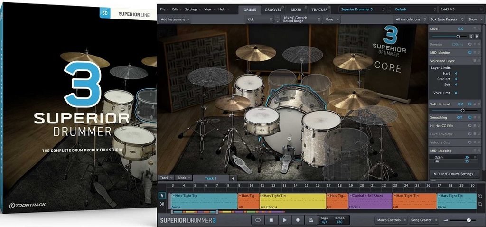Pop out the GROOVES tab window icon
Screen dimensions: 486x227
(283, 7)
